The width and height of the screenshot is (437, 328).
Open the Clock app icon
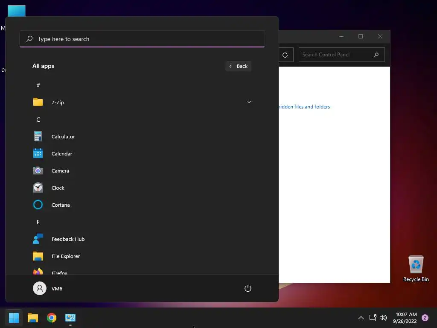pos(38,188)
